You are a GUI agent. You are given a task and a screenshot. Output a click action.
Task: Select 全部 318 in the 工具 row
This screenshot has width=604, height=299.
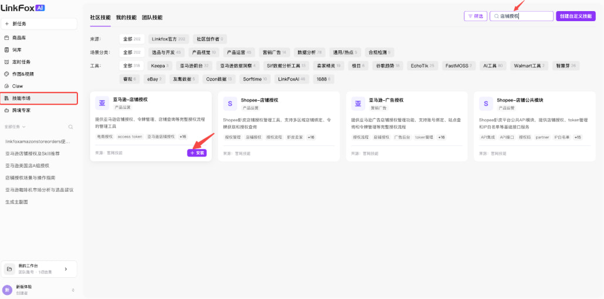pos(131,66)
